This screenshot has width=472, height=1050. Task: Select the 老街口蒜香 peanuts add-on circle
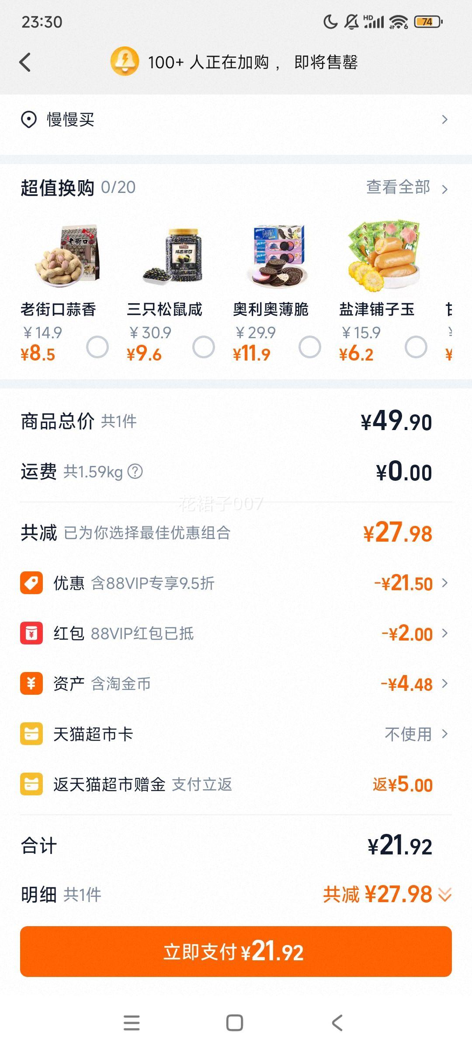97,347
